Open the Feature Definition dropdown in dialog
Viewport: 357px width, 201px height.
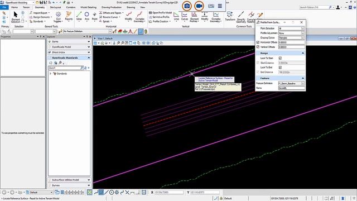pyautogui.click(x=303, y=83)
